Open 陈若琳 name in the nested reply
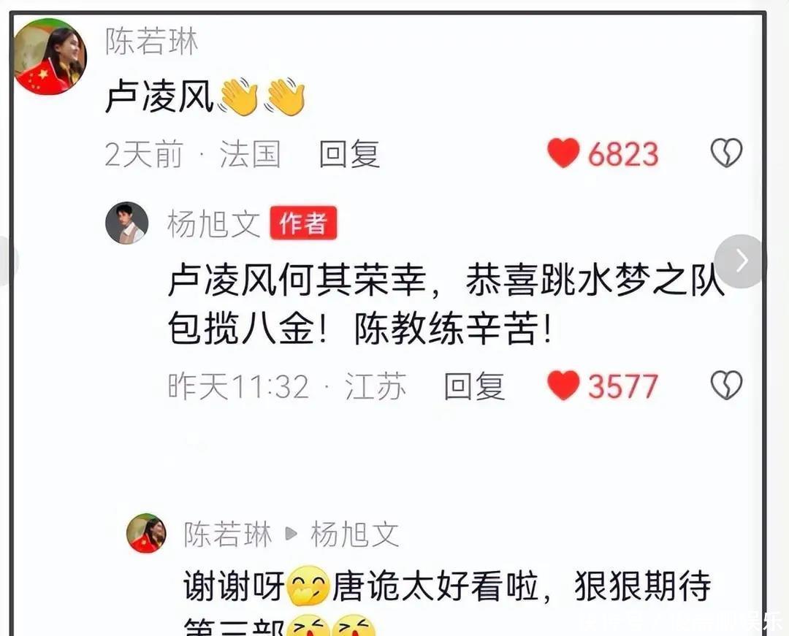Viewport: 789px width, 636px height. click(x=227, y=534)
